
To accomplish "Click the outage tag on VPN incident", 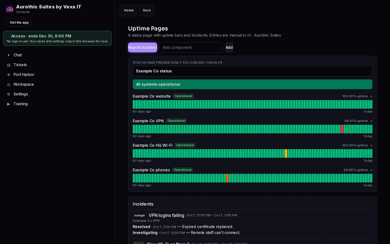I will coord(139,215).
